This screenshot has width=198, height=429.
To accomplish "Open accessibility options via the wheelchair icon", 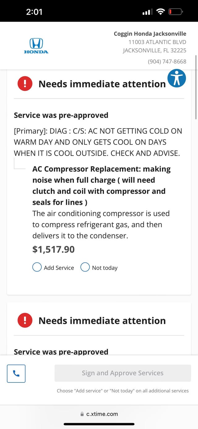I will tap(177, 78).
